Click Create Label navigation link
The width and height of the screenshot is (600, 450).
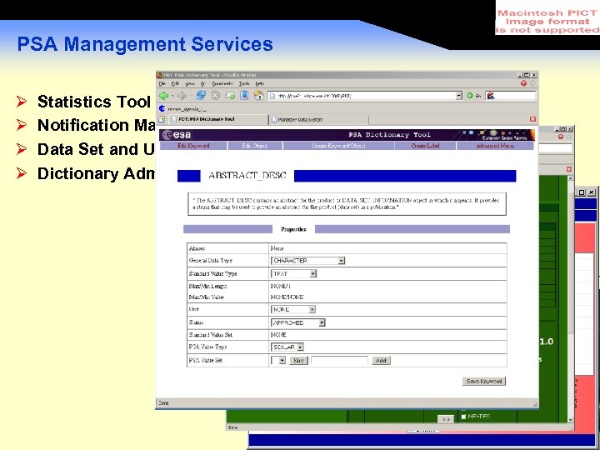click(425, 146)
